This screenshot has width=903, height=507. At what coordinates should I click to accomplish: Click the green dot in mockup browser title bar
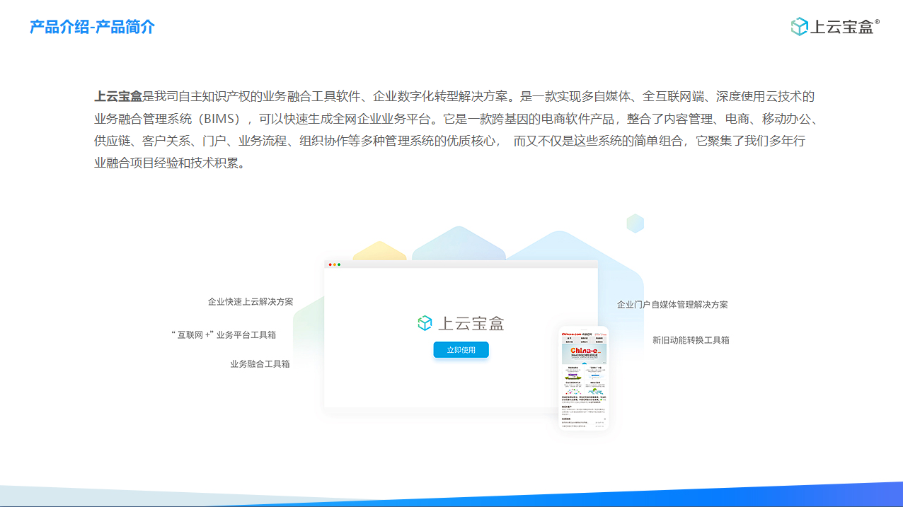(x=339, y=264)
